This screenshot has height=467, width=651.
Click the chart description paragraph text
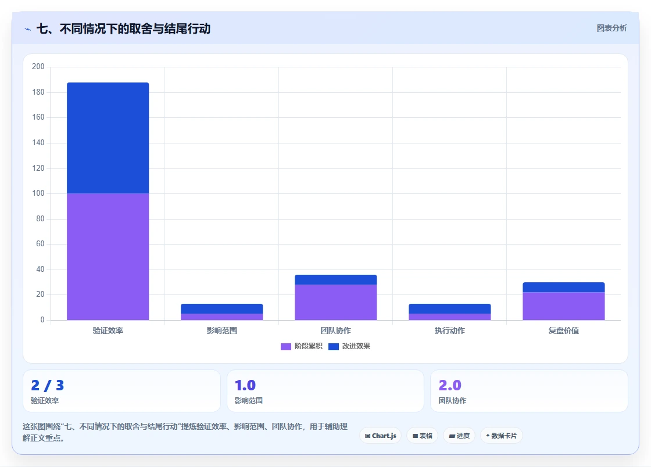[185, 432]
